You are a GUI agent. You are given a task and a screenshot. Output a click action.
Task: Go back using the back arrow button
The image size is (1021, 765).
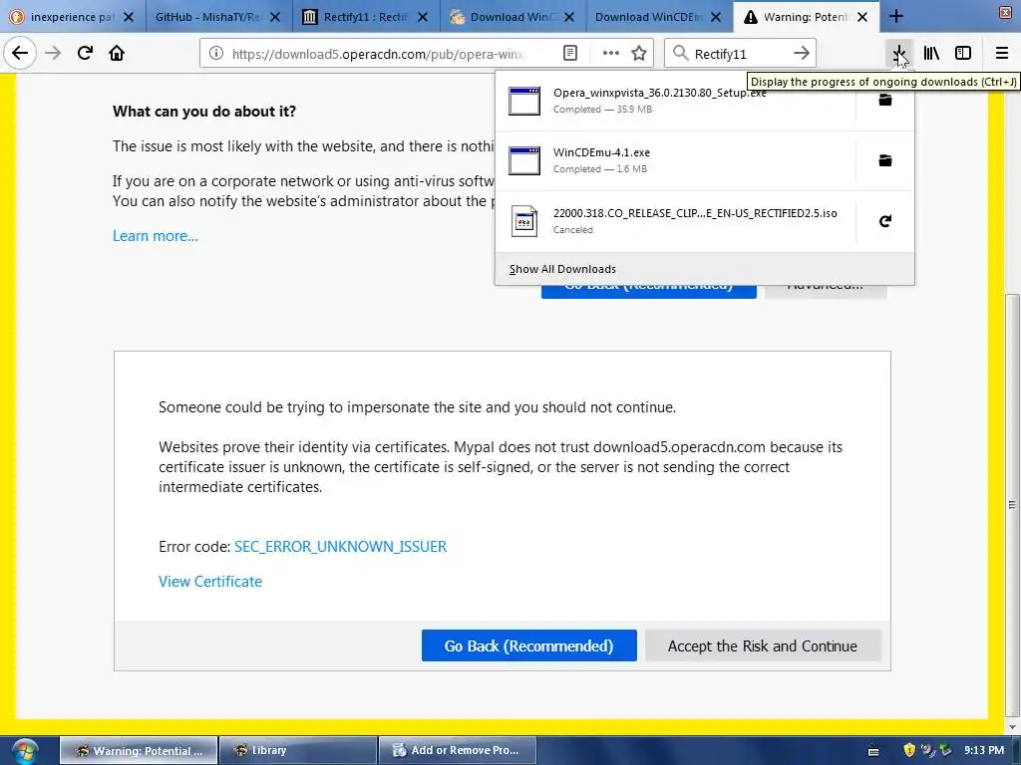pyautogui.click(x=20, y=53)
